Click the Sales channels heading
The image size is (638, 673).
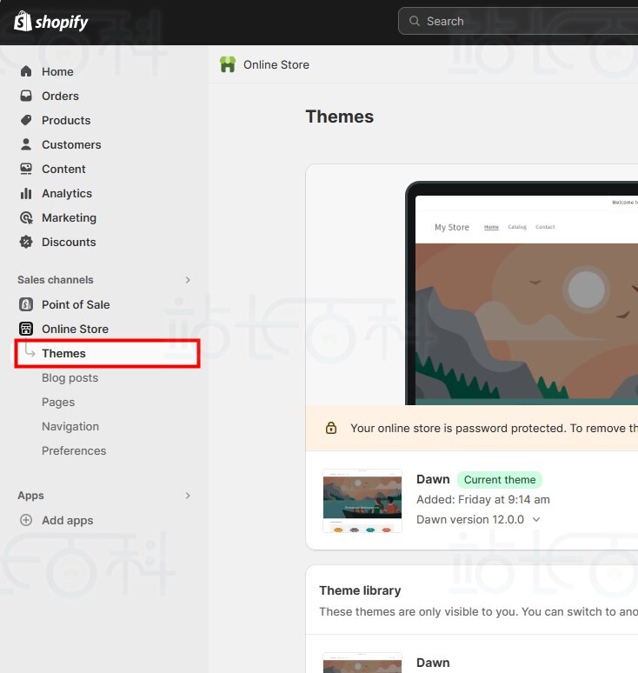click(x=56, y=280)
